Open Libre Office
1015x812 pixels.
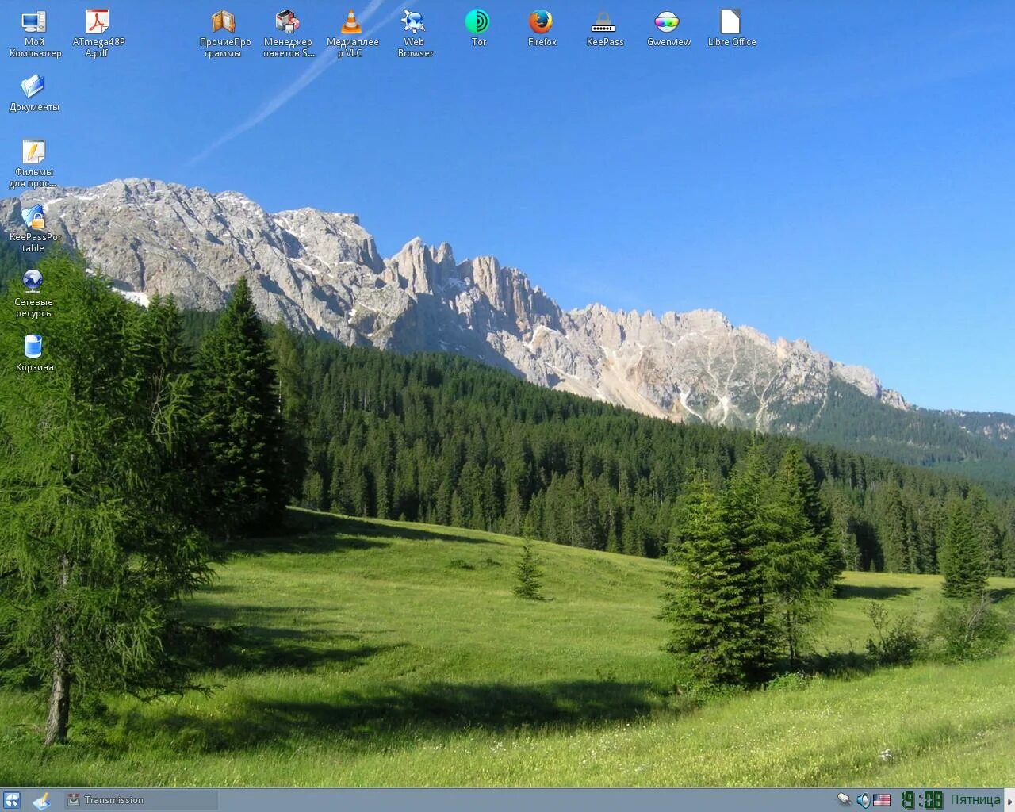(731, 21)
